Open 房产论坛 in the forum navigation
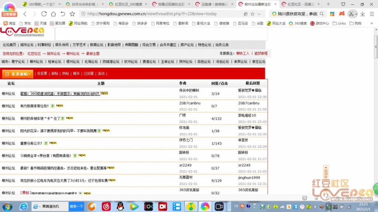The image size is (378, 212). [x=187, y=45]
